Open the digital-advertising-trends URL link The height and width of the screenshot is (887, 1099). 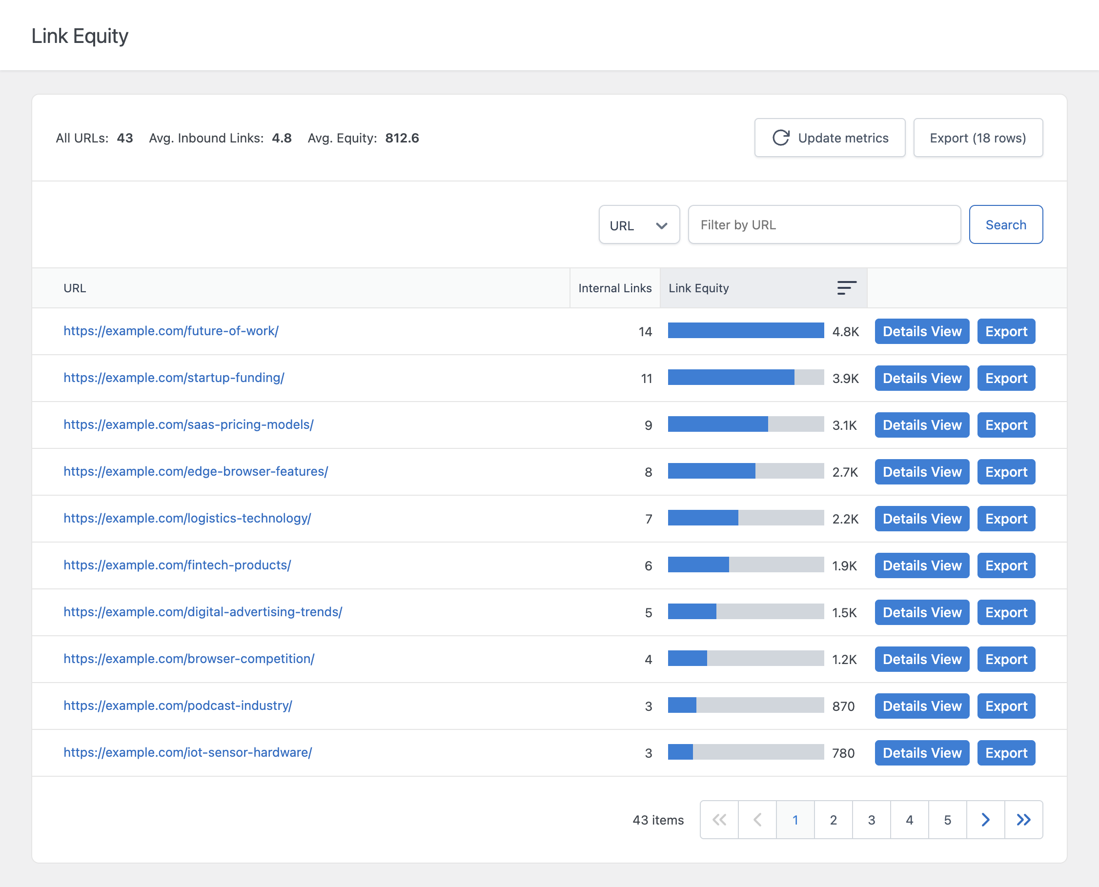tap(203, 612)
